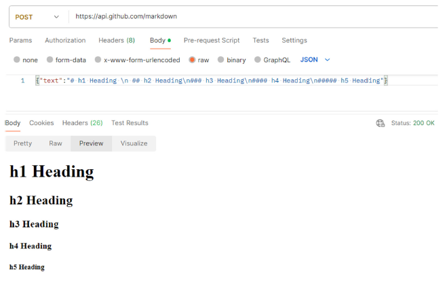Switch to the Params tab
Viewport: 447px width, 295px height.
pyautogui.click(x=20, y=41)
